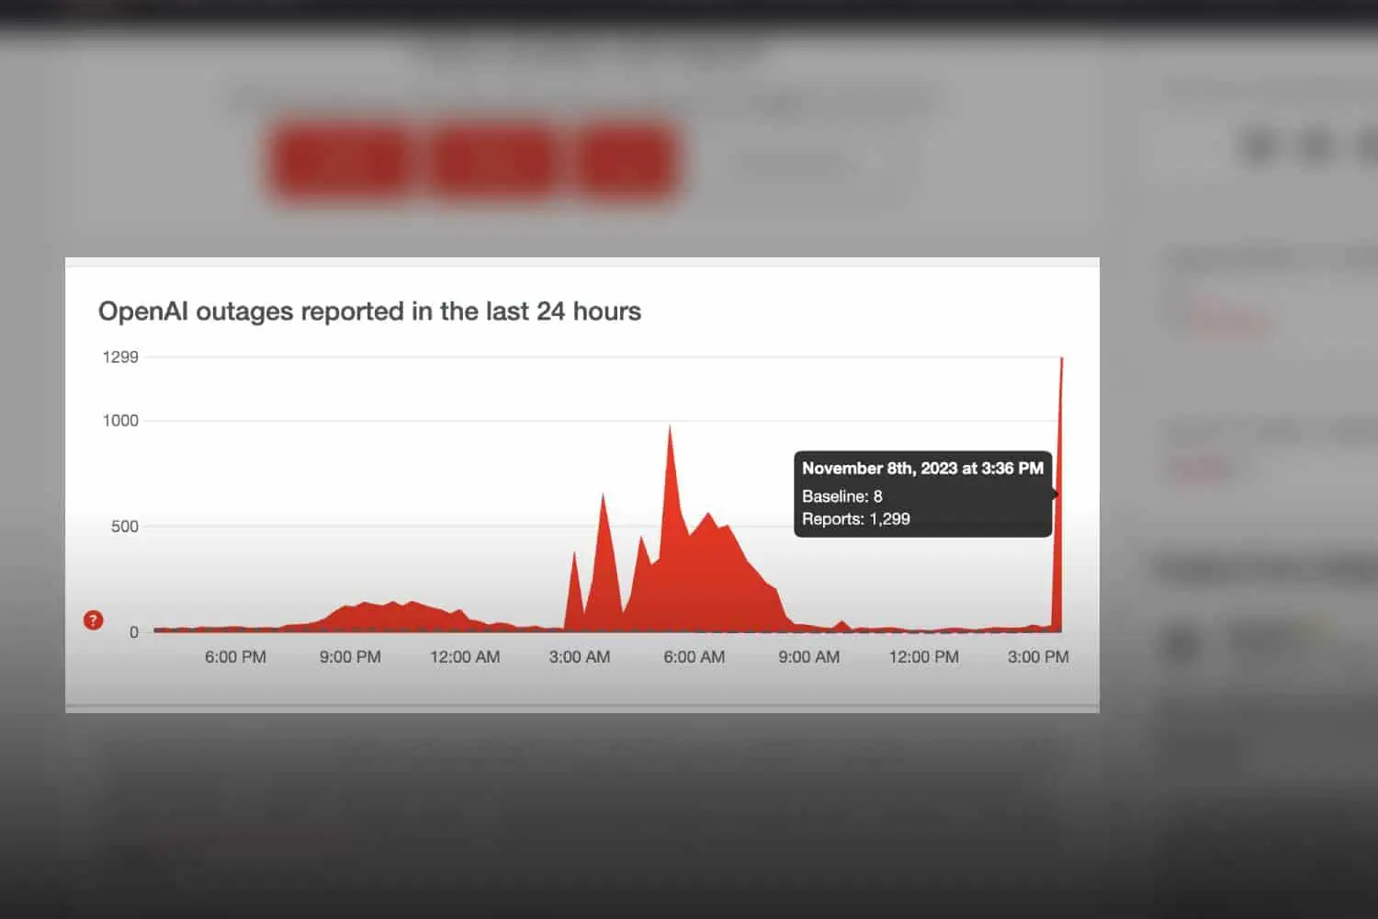Viewport: 1378px width, 919px height.
Task: Click the tooltip showing Reports: 1,299
Action: 922,494
